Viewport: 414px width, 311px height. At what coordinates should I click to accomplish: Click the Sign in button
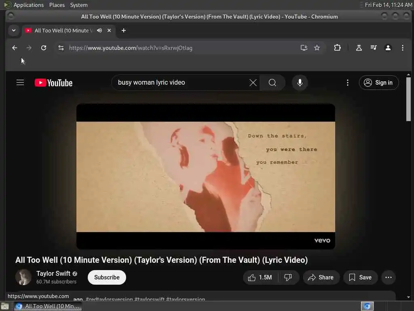[x=378, y=83]
